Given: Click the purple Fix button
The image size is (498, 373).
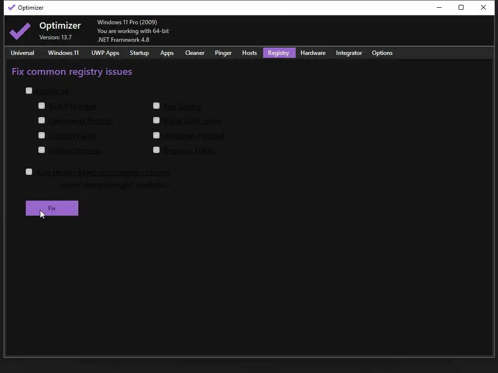Looking at the screenshot, I should point(52,208).
